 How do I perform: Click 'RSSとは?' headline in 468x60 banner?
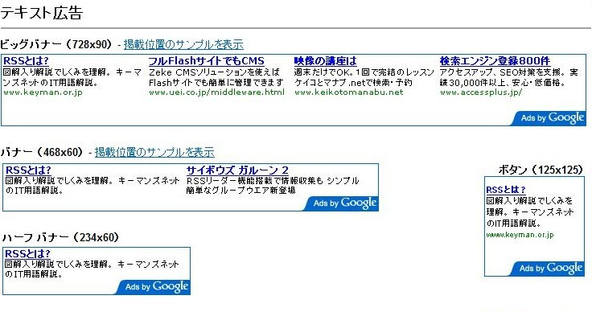(28, 170)
